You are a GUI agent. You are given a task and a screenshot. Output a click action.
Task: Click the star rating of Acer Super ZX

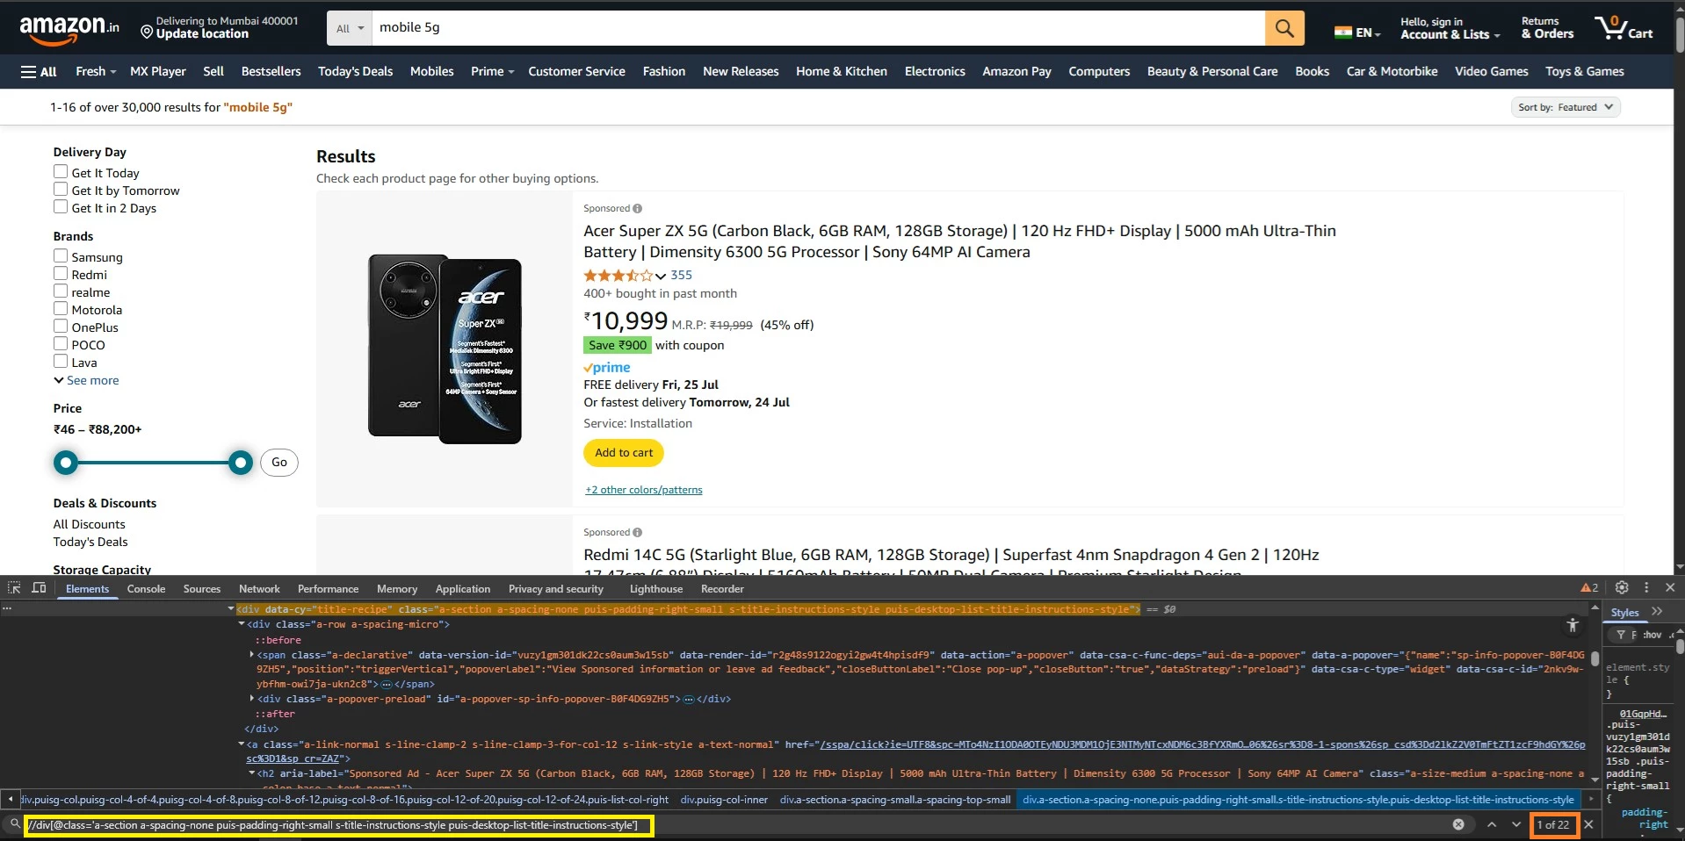pos(618,276)
